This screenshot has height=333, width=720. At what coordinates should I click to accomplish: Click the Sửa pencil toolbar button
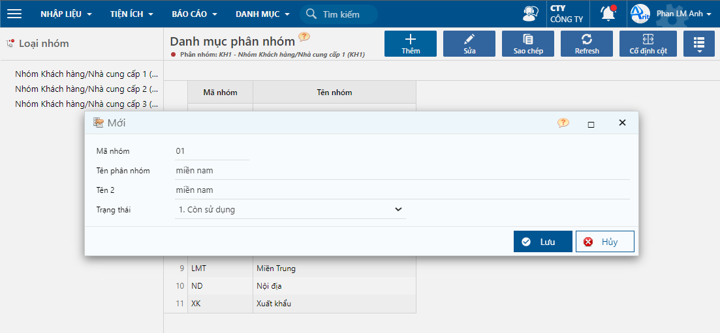click(x=469, y=44)
